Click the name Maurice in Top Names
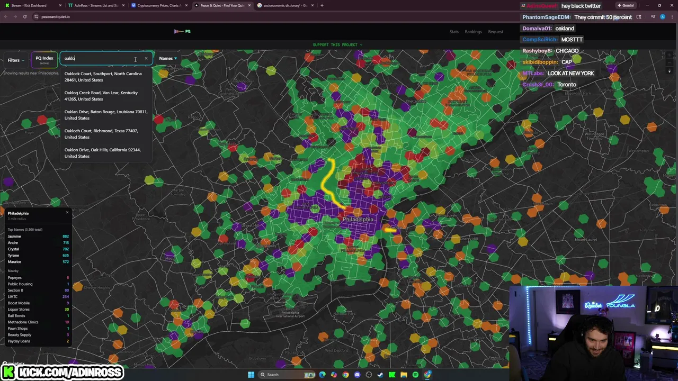678x381 pixels. tap(14, 262)
